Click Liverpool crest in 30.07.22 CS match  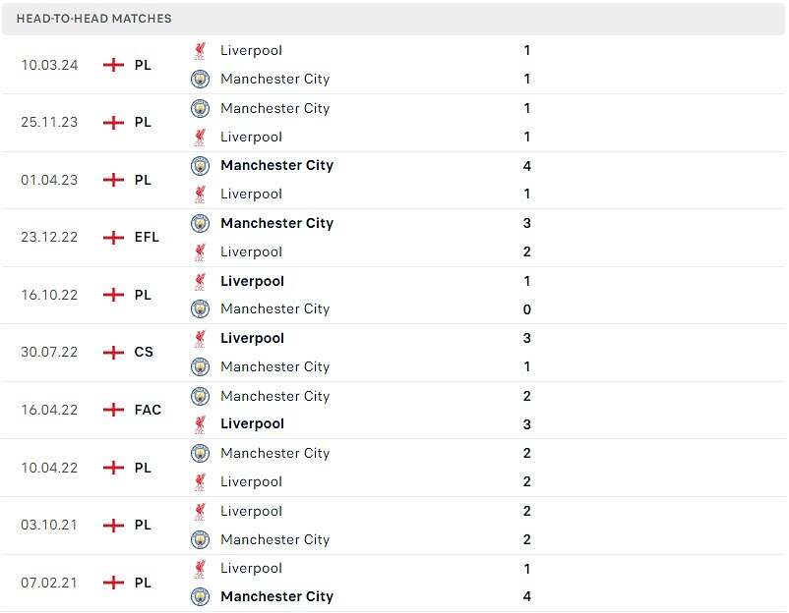(201, 338)
